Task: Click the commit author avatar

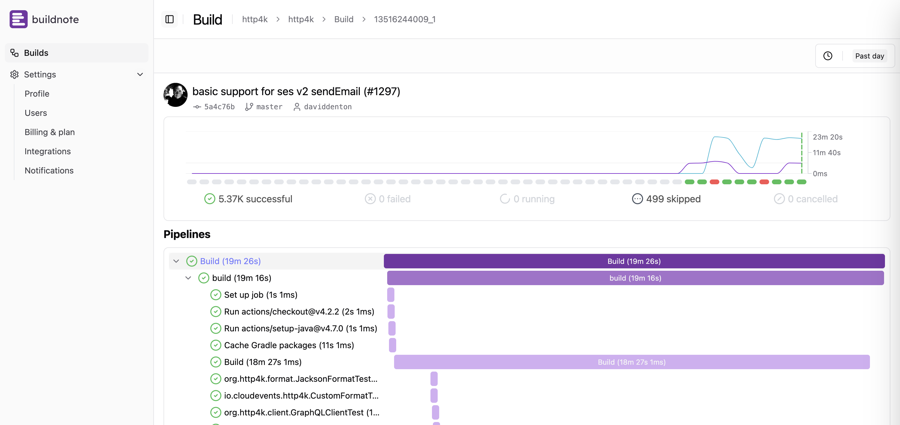Action: (175, 95)
